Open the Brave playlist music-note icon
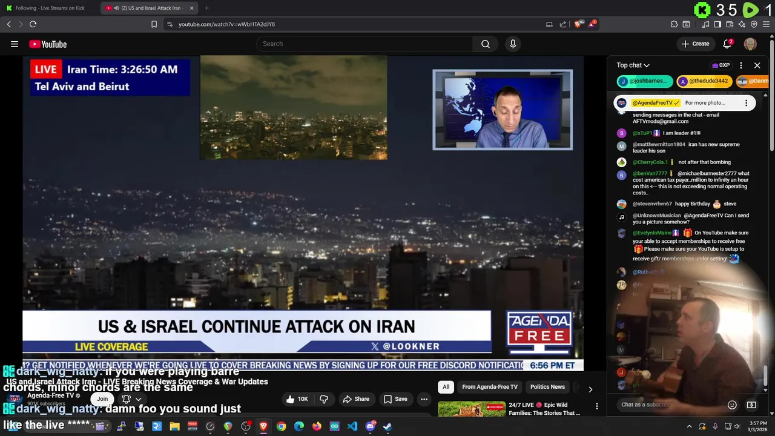Image resolution: width=775 pixels, height=436 pixels. (705, 24)
